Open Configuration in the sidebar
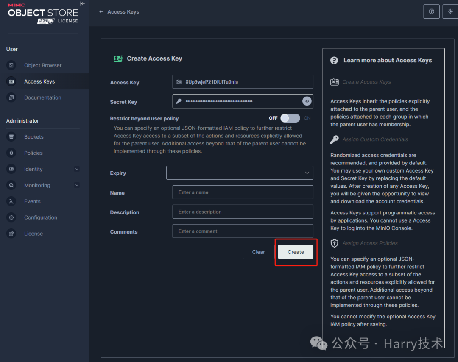Viewport: 458px width, 362px height. (41, 217)
